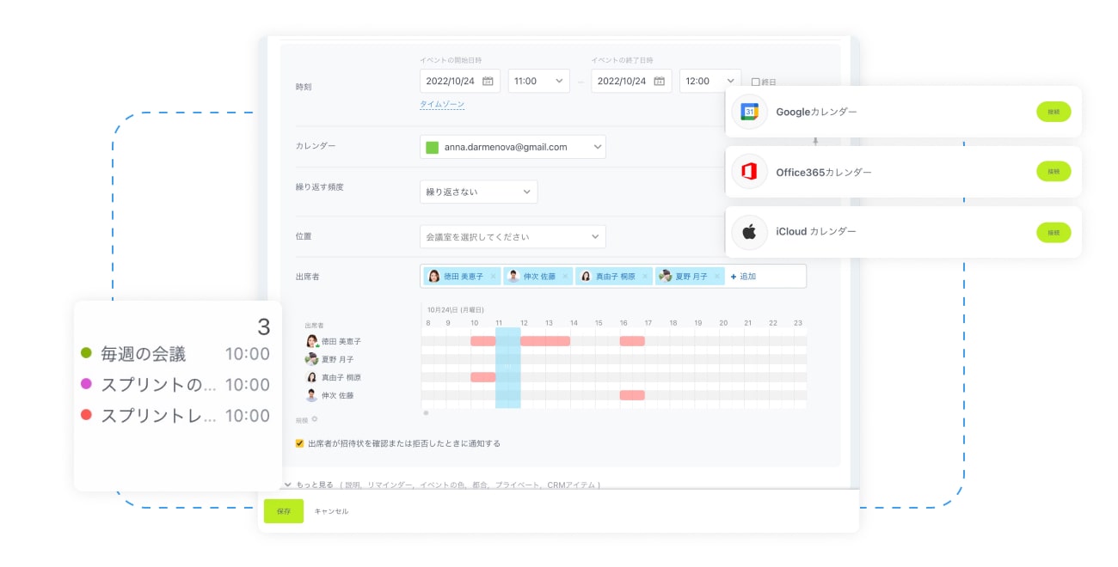Image resolution: width=1118 pixels, height=567 pixels.
Task: Toggle the 終日 all-day checkbox
Action: click(x=755, y=82)
